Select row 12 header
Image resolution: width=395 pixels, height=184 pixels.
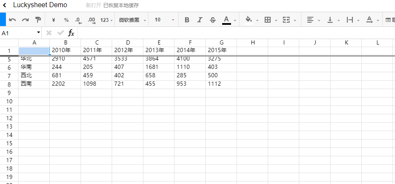tap(9, 118)
